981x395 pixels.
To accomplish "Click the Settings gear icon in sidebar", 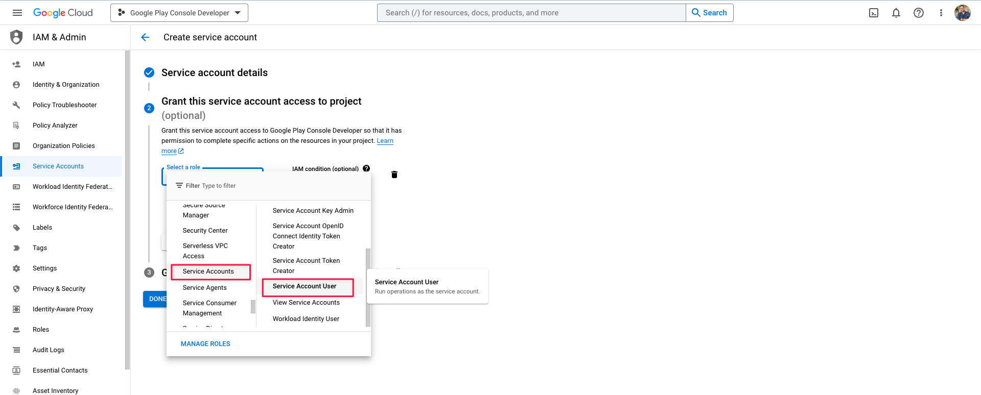I will 16,268.
